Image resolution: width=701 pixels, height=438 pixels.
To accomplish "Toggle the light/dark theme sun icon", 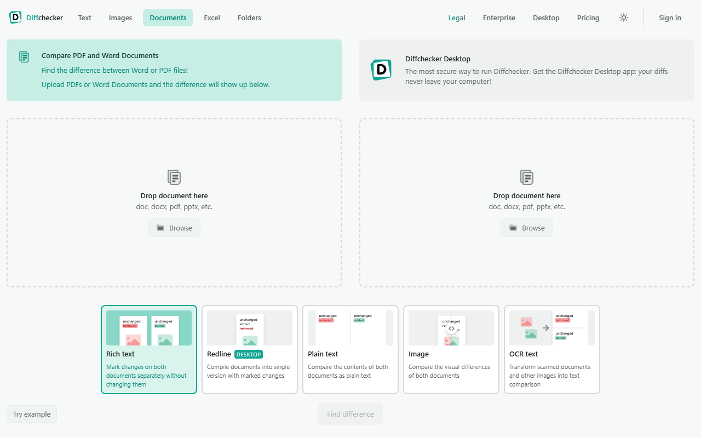I will click(x=624, y=18).
